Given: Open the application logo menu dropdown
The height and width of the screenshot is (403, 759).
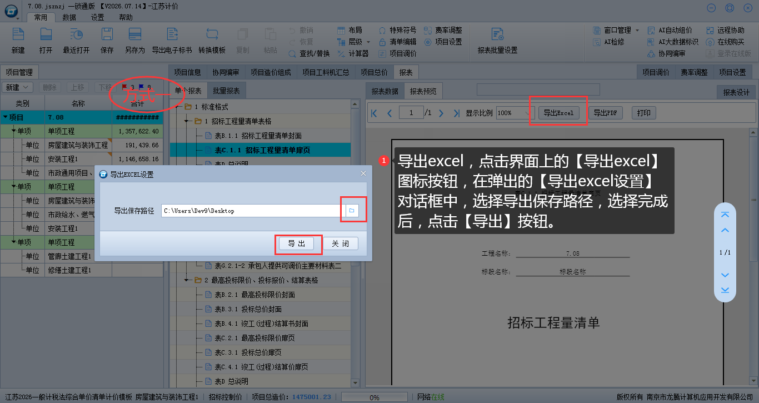Looking at the screenshot, I should tap(11, 12).
